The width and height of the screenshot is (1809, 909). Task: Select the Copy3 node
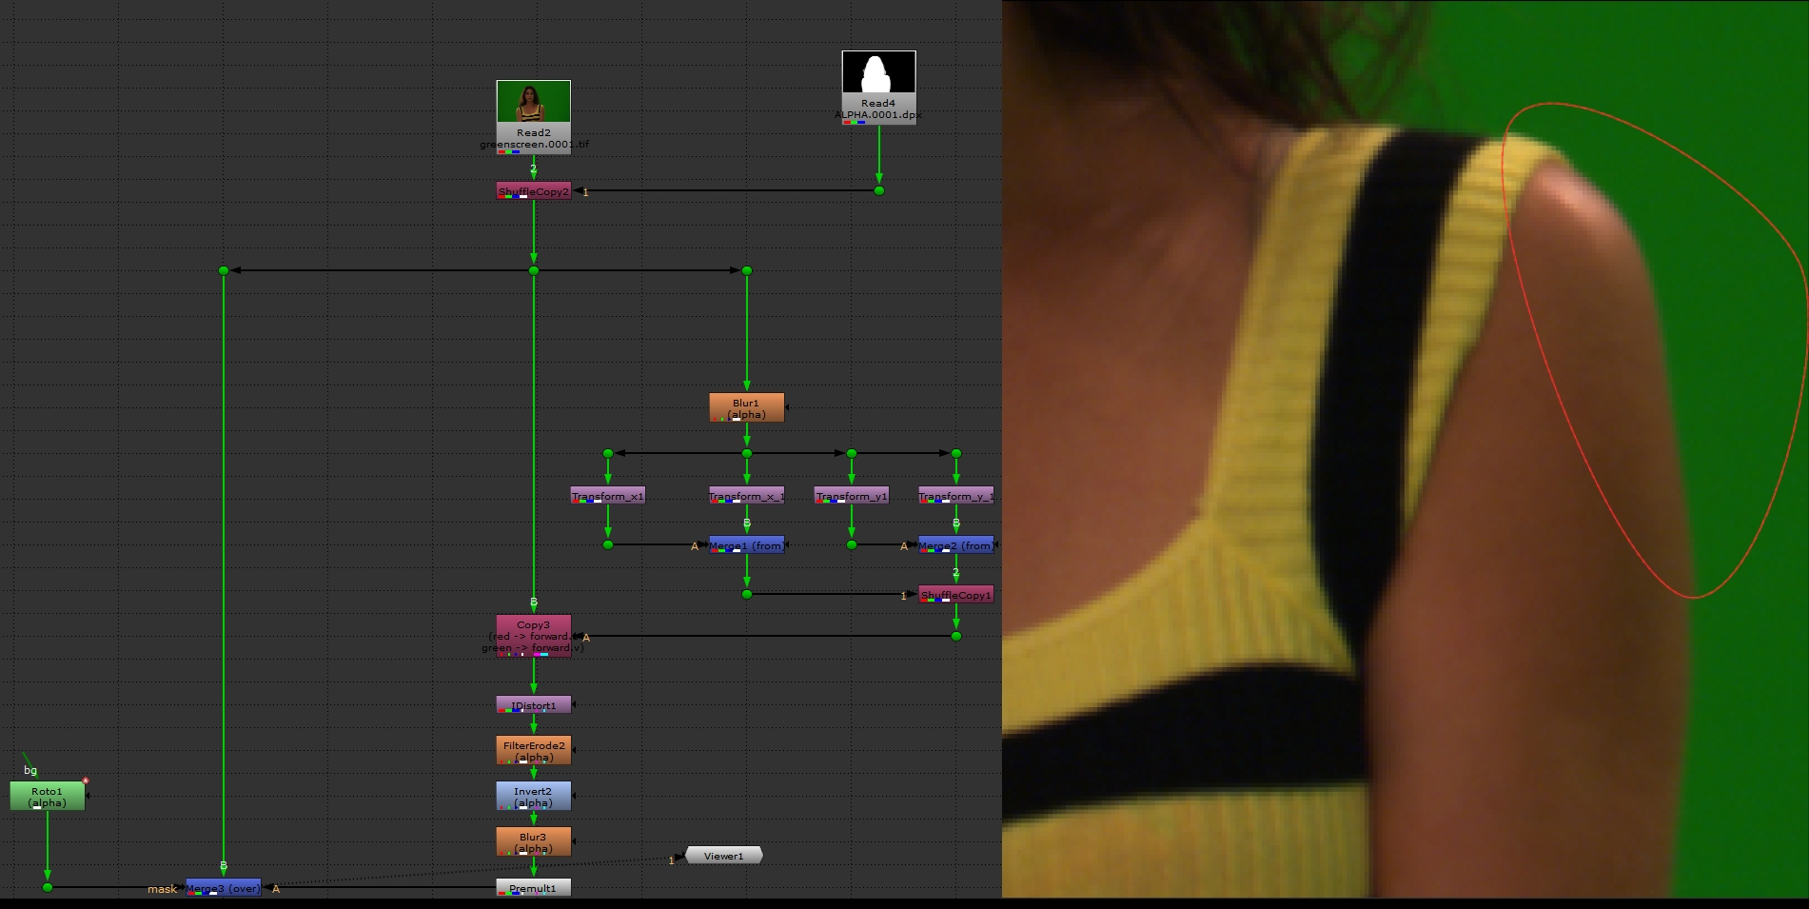coord(533,636)
